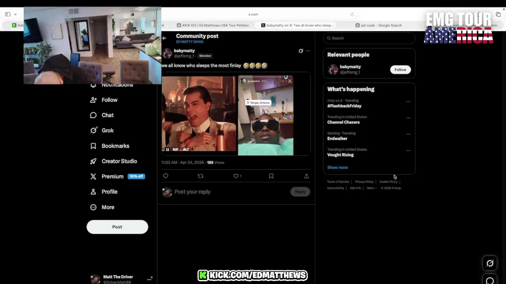Click the repost icon

point(200,176)
